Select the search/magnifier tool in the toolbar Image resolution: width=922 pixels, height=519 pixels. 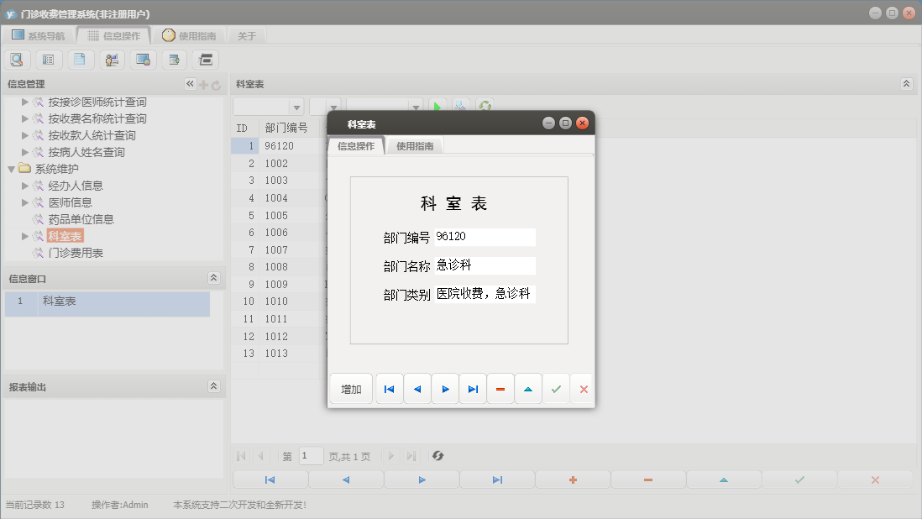(17, 60)
